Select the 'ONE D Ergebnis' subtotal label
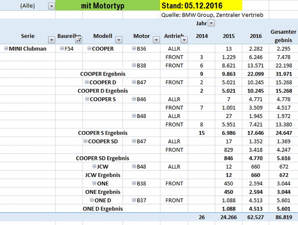The width and height of the screenshot is (298, 225). pyautogui.click(x=103, y=209)
